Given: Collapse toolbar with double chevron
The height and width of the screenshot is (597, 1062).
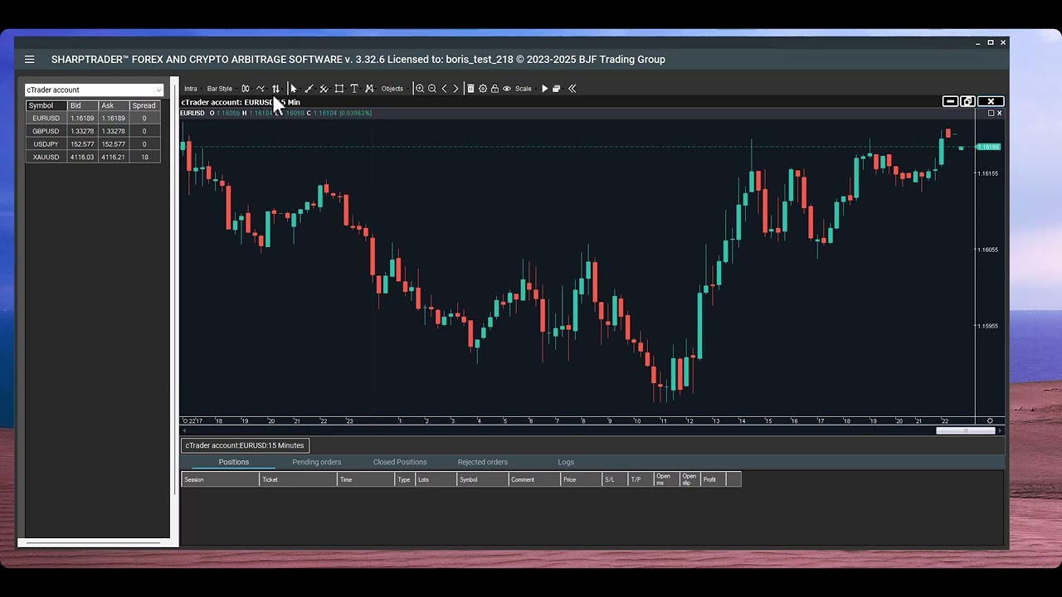Looking at the screenshot, I should [x=572, y=89].
